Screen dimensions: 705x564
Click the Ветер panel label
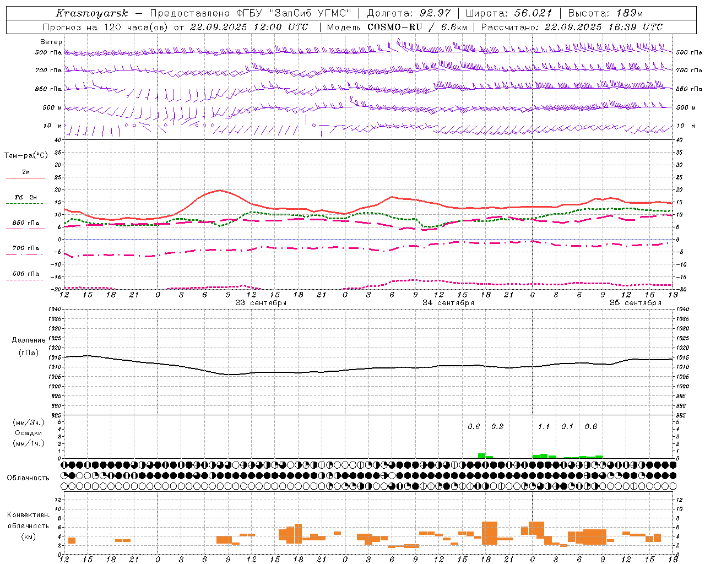(51, 42)
